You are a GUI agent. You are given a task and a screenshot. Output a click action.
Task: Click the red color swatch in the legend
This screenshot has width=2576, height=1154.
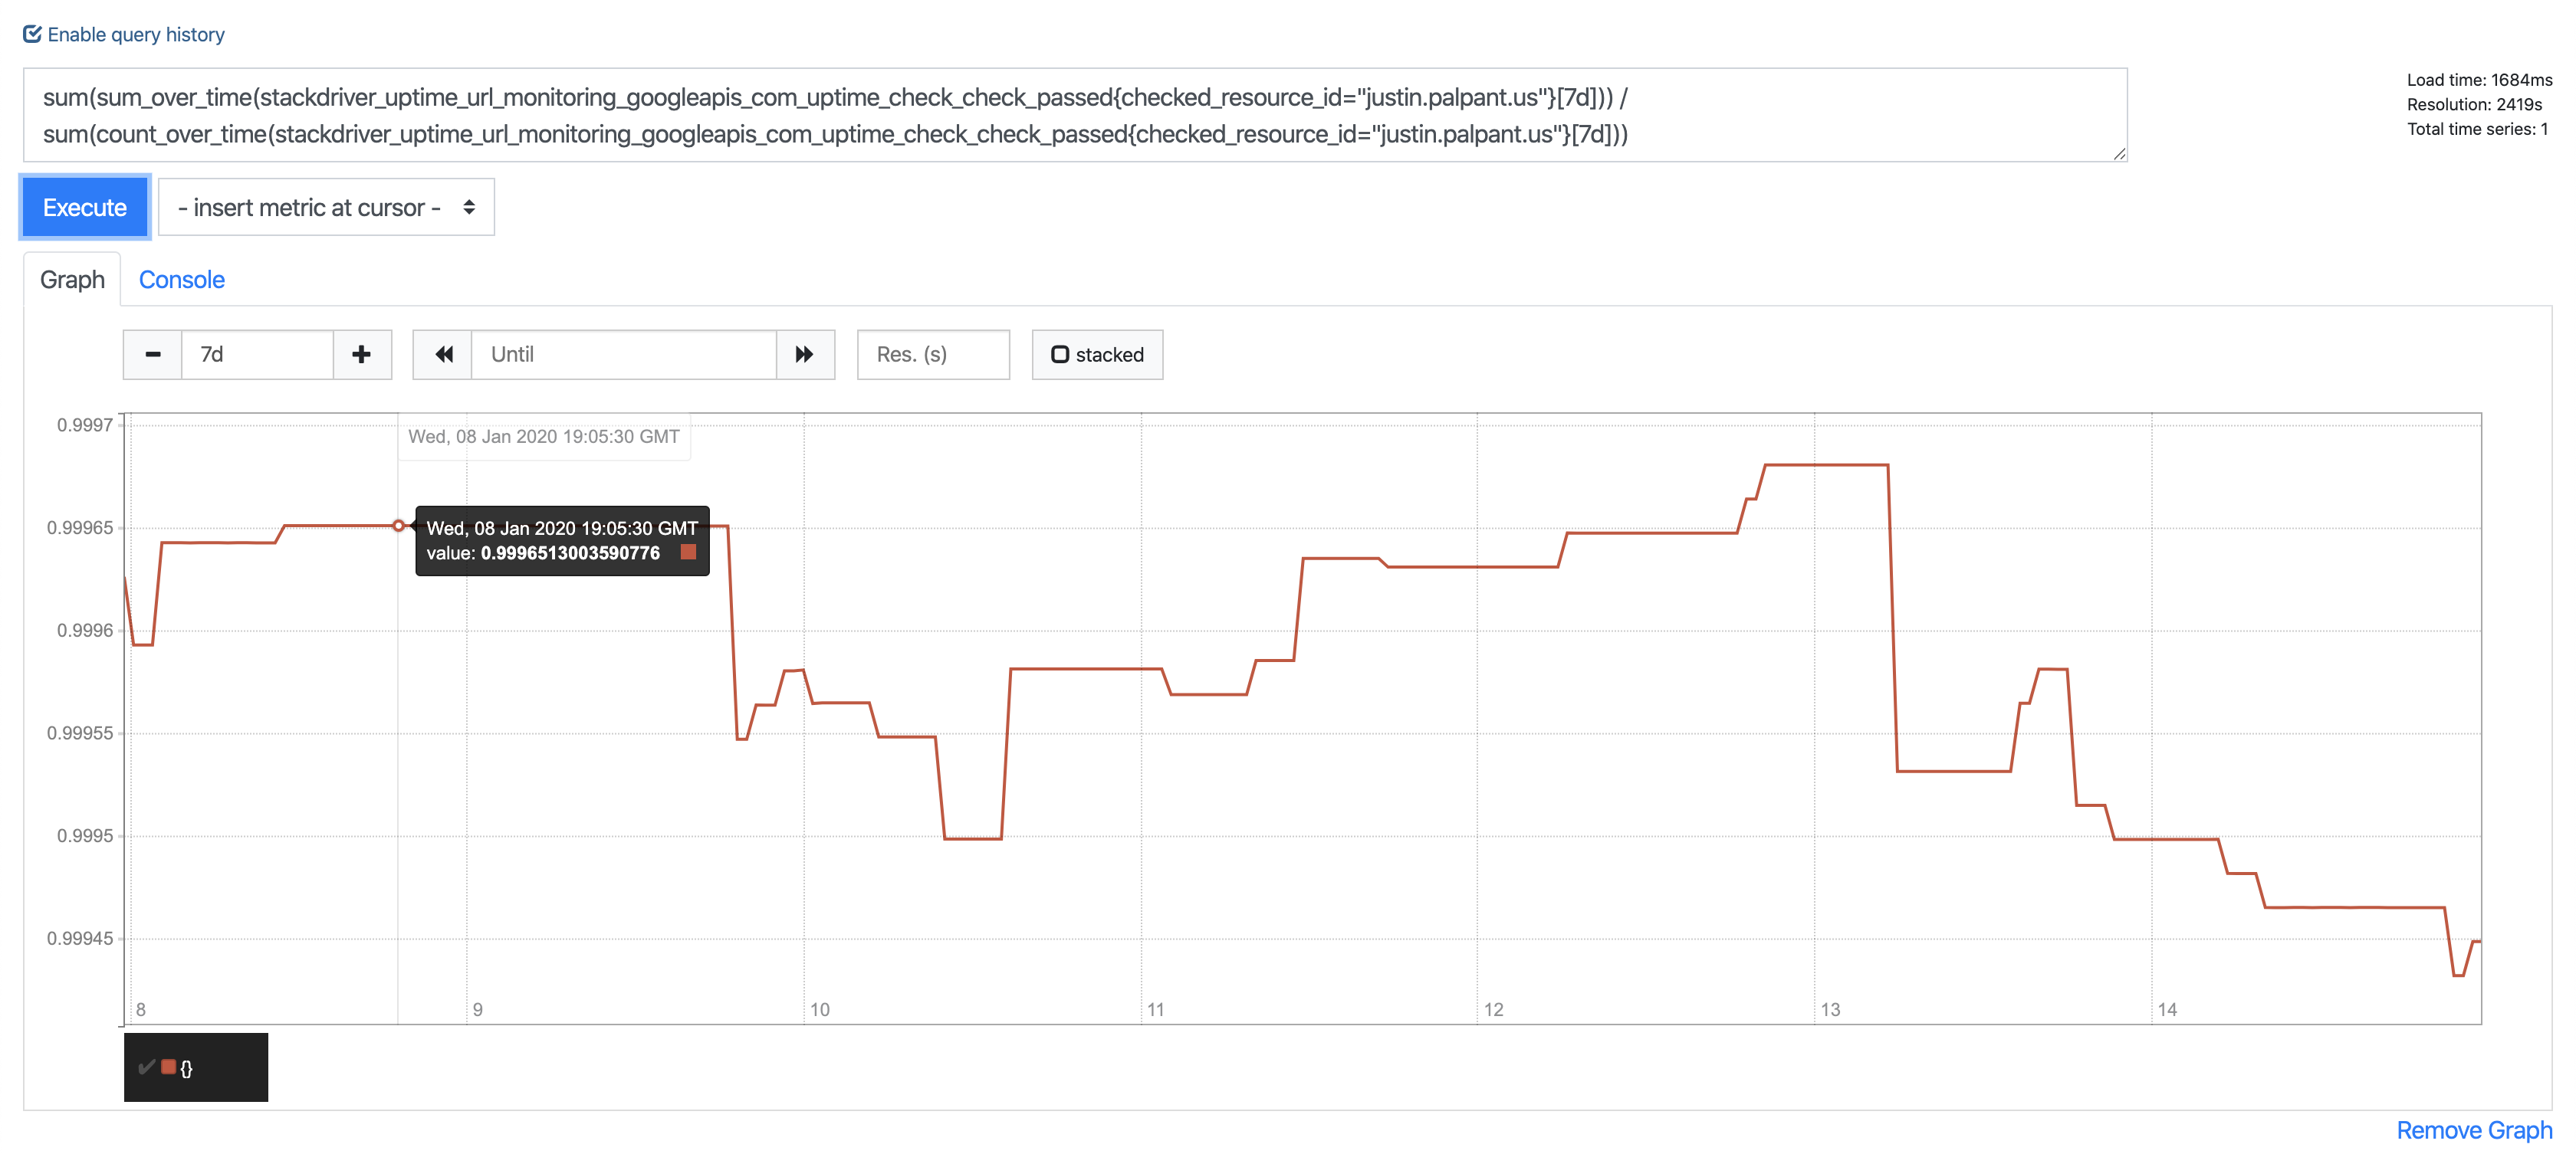click(x=168, y=1067)
